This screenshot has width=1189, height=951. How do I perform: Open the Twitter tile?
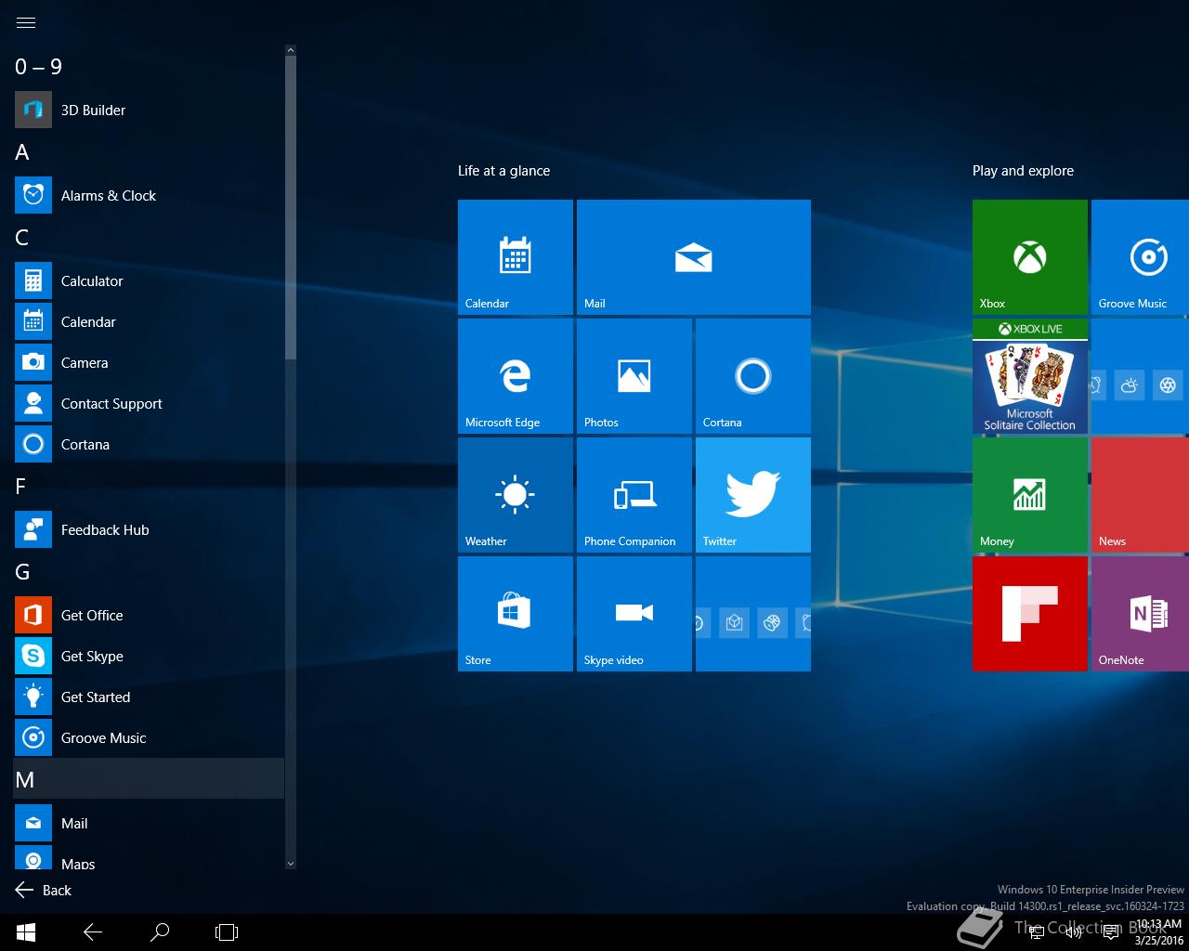(x=753, y=495)
